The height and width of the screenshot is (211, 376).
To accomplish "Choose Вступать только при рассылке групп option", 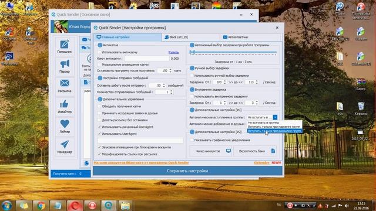I will (274, 131).
